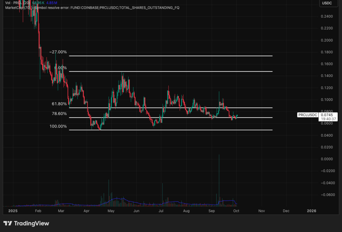Click 0.0000 on the price scale
This screenshot has height=232, width=342.
coord(326,159)
